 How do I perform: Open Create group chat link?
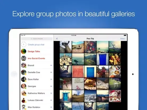(36, 45)
